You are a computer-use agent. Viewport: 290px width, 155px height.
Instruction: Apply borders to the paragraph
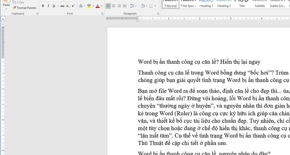coord(151,6)
